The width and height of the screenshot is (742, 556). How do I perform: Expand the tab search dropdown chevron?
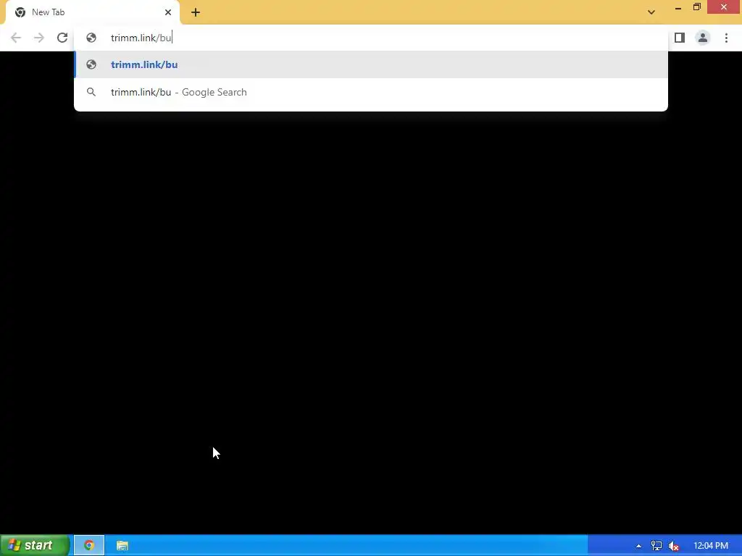click(651, 12)
